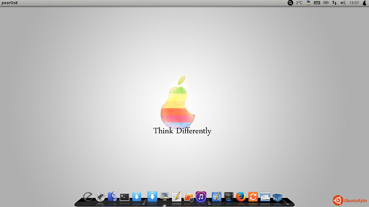Image resolution: width=369 pixels, height=207 pixels.
Task: Open the Terminal from the dock
Action: coord(125,197)
